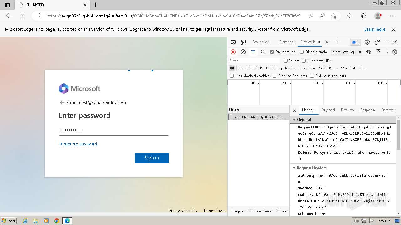Click the password key icon in address bar
Viewport: 401px width, 225px height.
pyautogui.click(x=311, y=16)
